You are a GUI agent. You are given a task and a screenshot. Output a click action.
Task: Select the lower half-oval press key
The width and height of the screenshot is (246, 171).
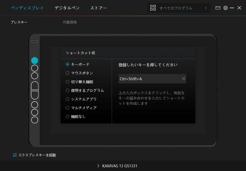pyautogui.click(x=35, y=95)
